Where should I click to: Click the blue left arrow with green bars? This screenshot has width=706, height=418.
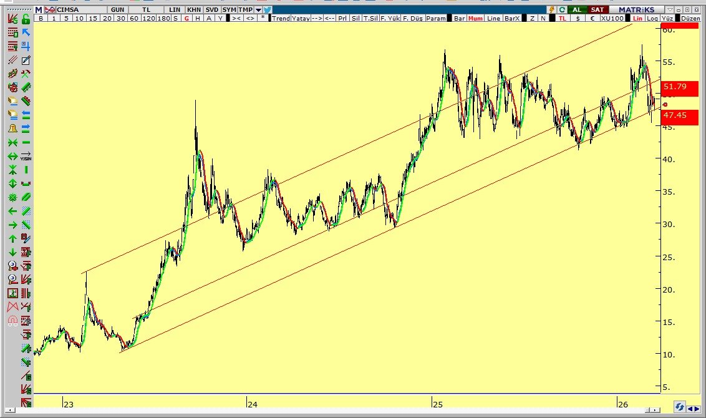[x=26, y=115]
